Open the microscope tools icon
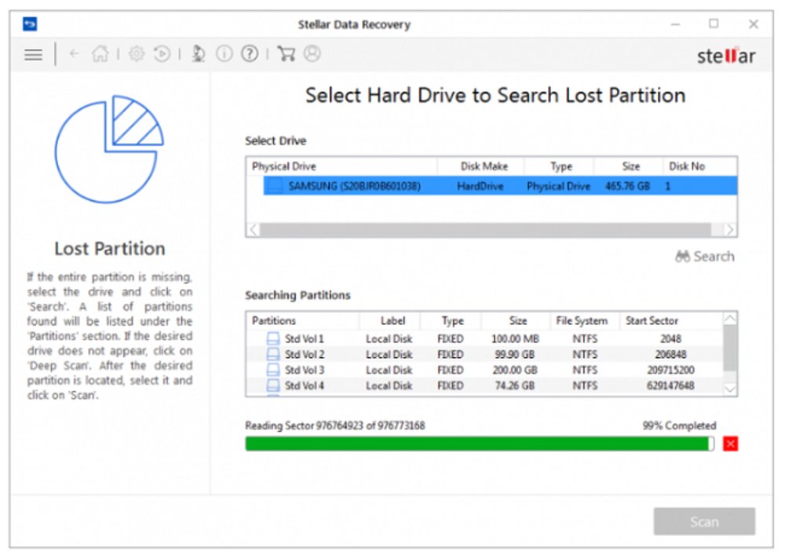 tap(199, 53)
